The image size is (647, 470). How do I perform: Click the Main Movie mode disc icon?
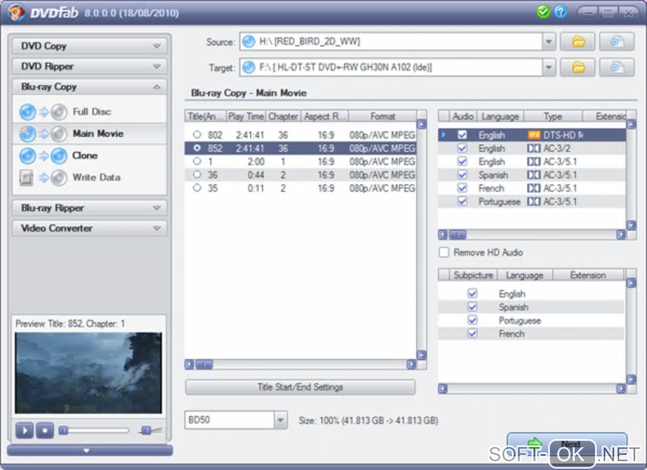coord(43,134)
